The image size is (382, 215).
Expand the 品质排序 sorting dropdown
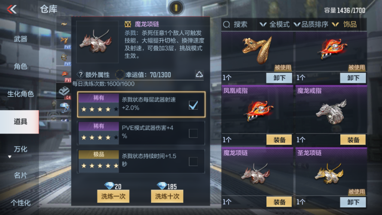tap(311, 25)
